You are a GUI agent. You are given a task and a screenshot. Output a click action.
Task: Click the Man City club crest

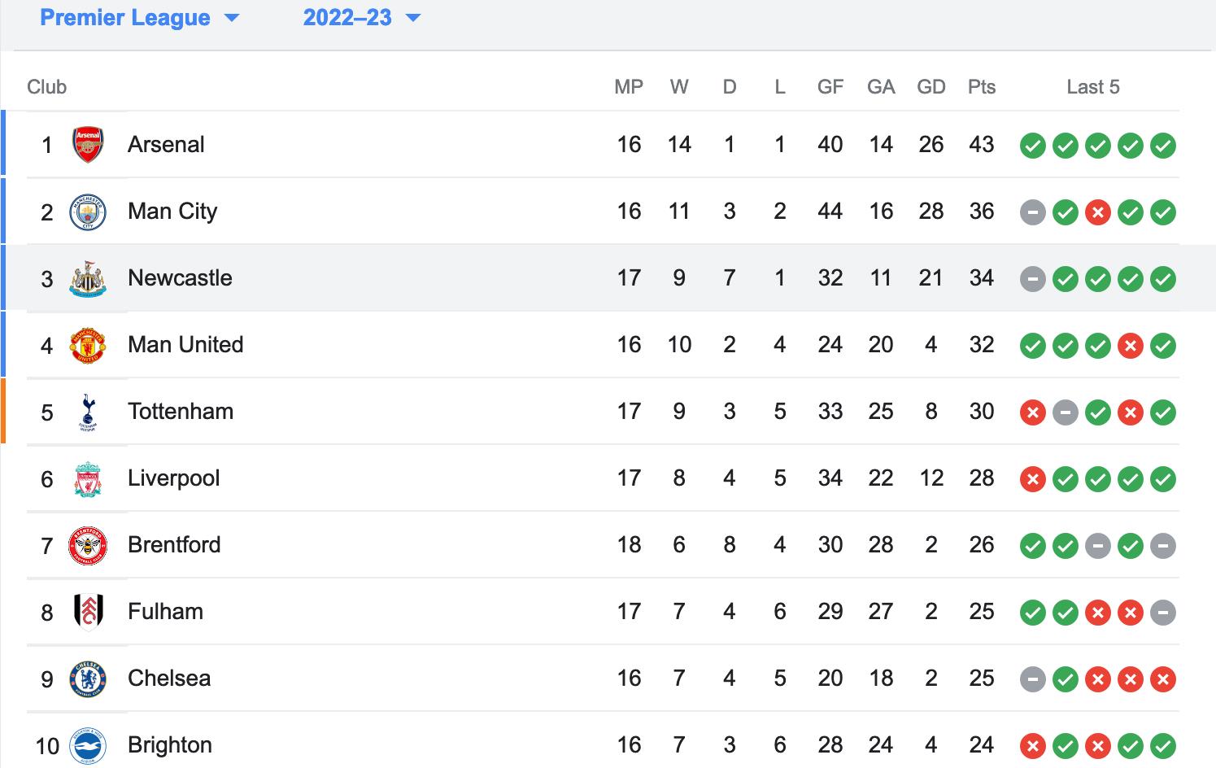[88, 212]
